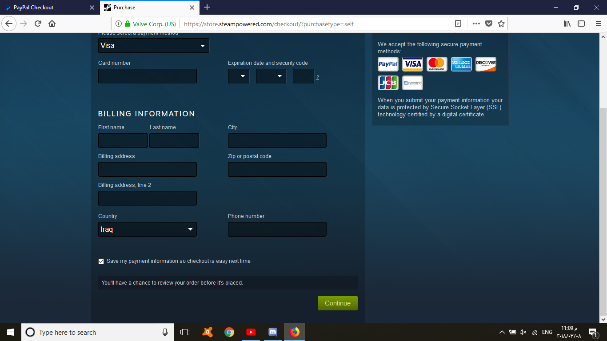Open a new browser tab
The height and width of the screenshot is (341, 607).
point(207,7)
